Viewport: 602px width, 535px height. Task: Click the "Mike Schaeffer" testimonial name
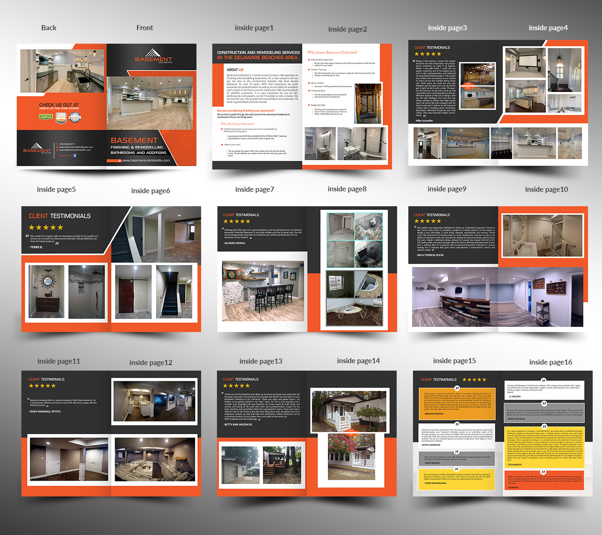pyautogui.click(x=424, y=121)
